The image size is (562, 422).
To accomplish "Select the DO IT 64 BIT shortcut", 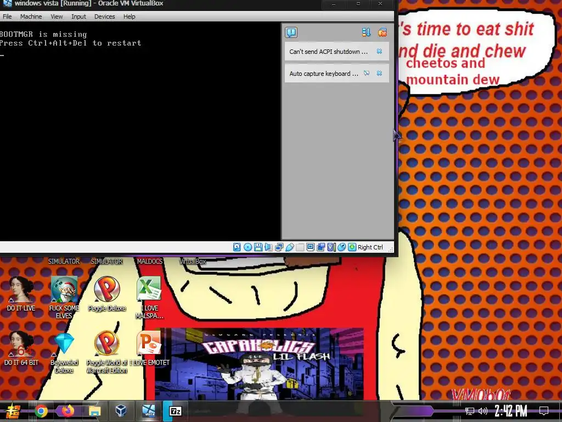I will coord(21,348).
